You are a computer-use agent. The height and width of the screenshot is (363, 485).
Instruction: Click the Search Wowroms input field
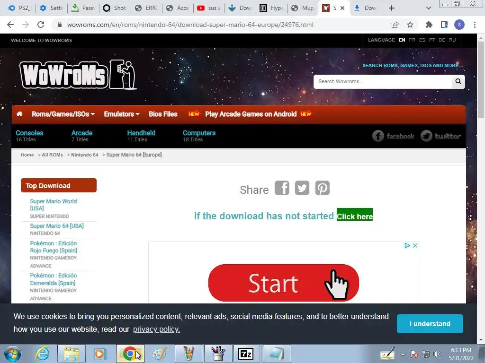pos(383,81)
